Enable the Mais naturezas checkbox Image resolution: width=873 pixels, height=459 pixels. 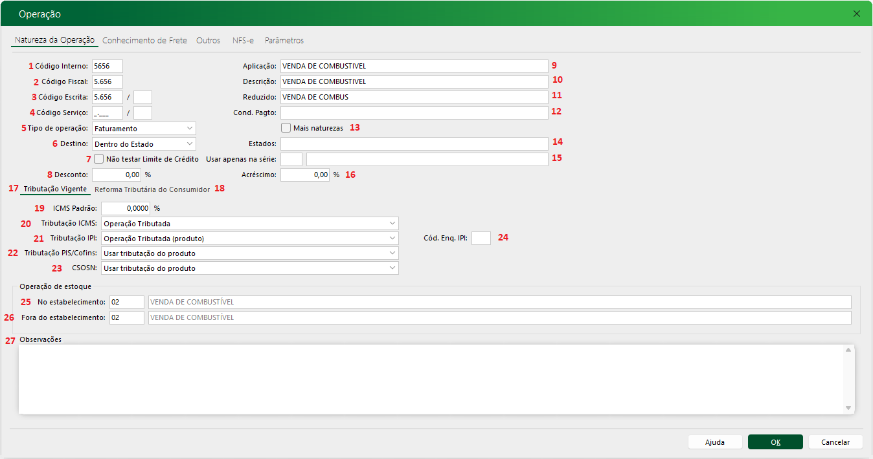pyautogui.click(x=286, y=128)
